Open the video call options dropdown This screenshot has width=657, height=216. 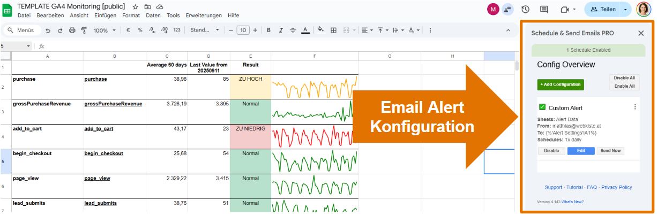[x=574, y=10]
